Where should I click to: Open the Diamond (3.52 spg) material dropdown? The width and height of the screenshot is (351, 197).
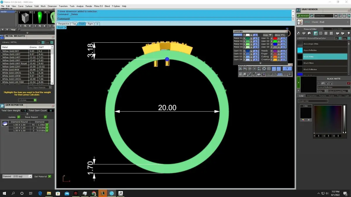(x=17, y=176)
